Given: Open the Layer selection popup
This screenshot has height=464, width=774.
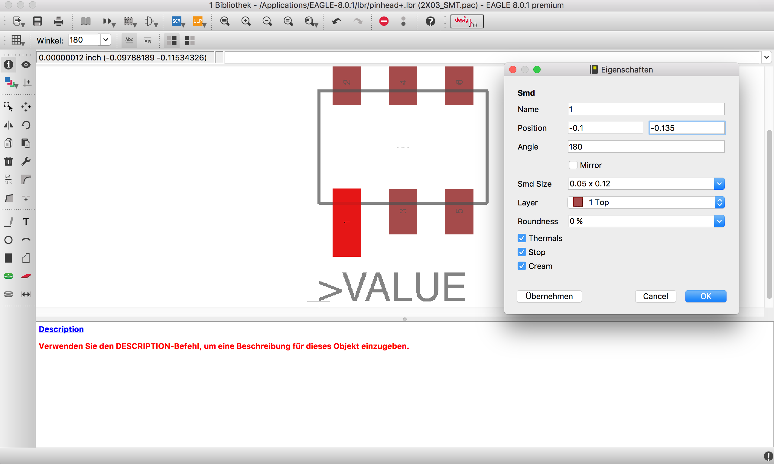Looking at the screenshot, I should click(719, 203).
